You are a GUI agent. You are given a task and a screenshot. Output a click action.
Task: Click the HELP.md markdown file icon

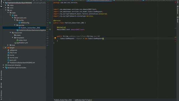pyautogui.click(x=8, y=53)
